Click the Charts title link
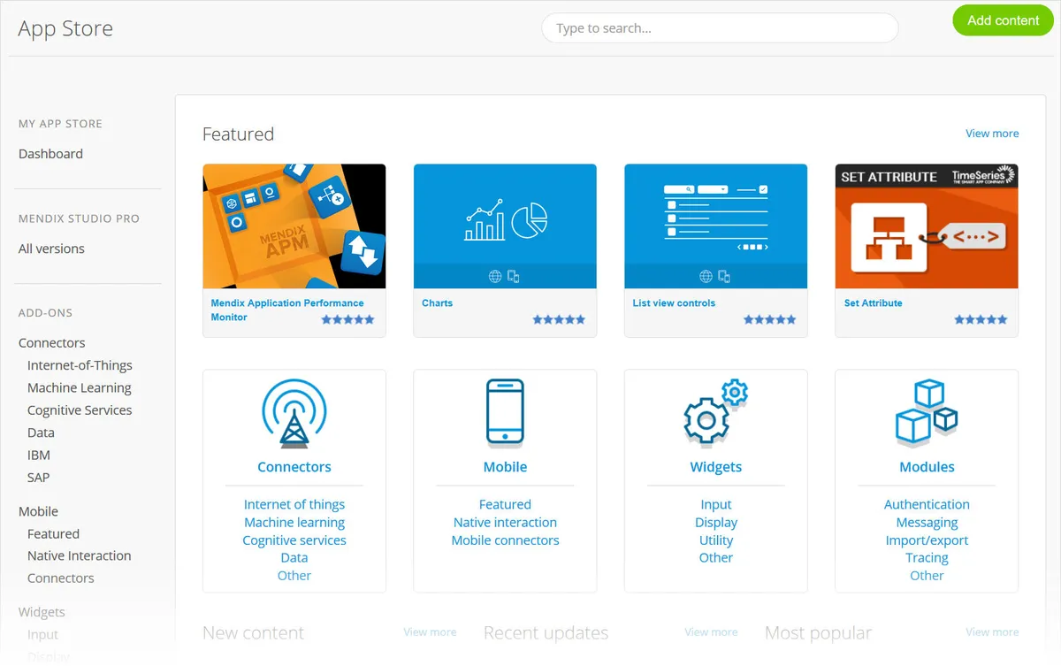 pyautogui.click(x=437, y=302)
